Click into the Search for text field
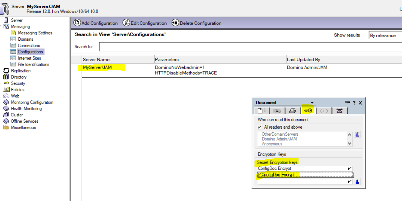This screenshot has height=201, width=402. point(250,47)
